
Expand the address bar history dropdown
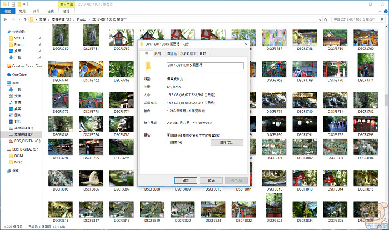tap(320, 19)
